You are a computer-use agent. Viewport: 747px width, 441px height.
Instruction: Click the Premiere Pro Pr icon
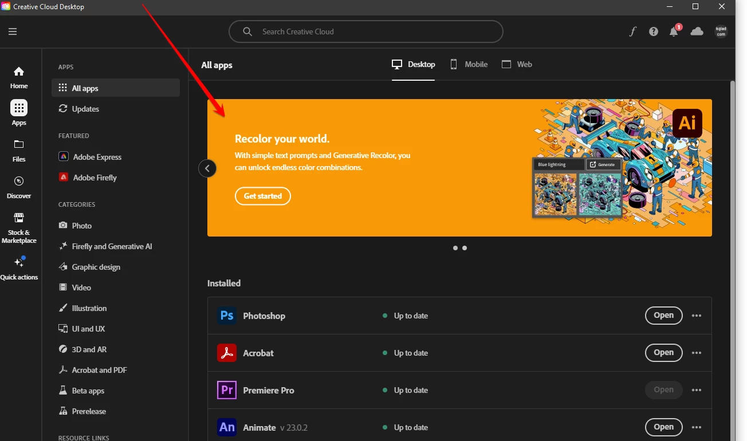coord(227,390)
